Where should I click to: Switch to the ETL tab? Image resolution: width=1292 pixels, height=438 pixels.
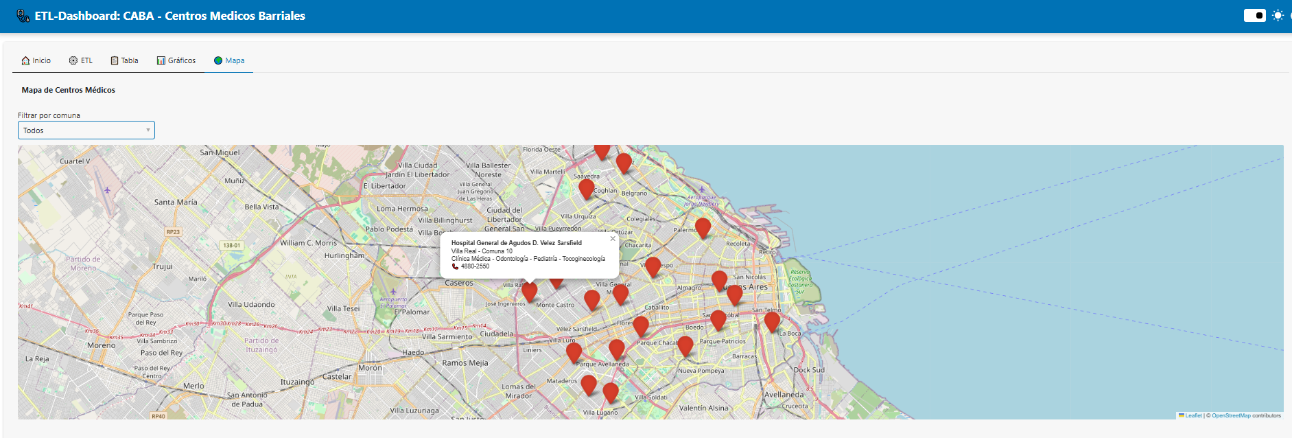[81, 60]
